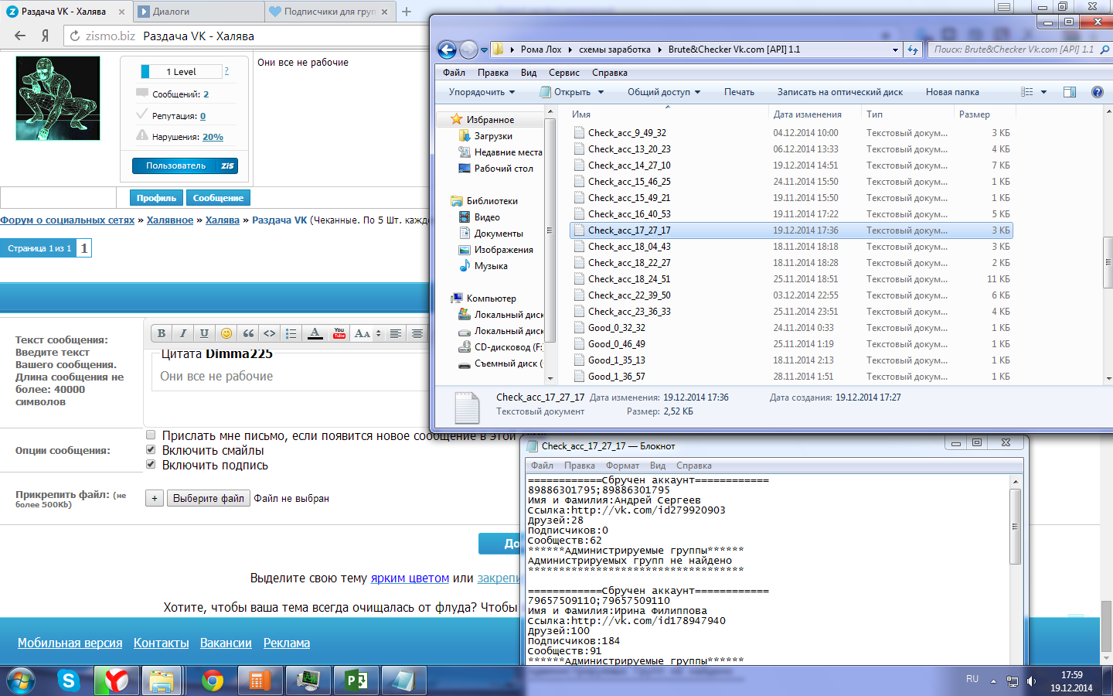This screenshot has width=1113, height=696.
Task: Open Google Chrome from the taskbar
Action: [x=213, y=681]
